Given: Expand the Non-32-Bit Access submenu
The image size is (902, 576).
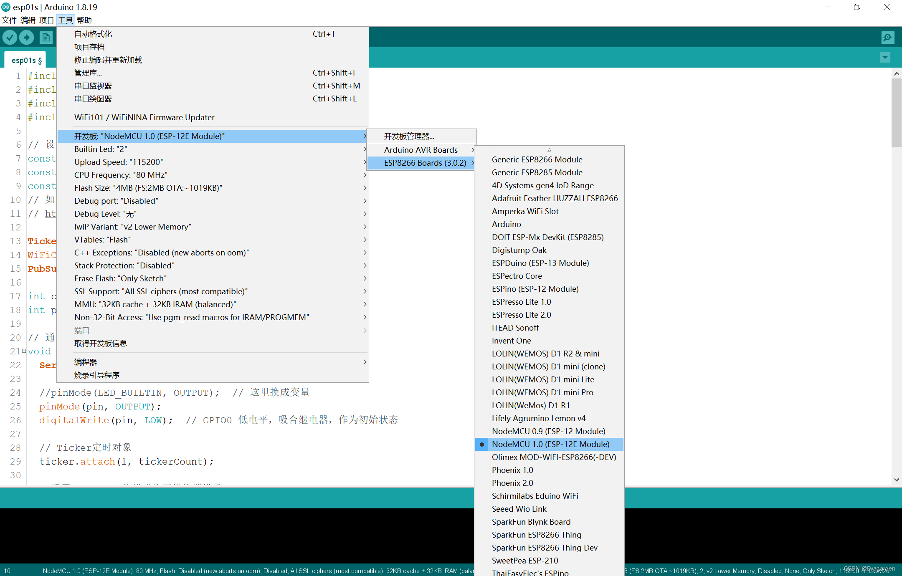Looking at the screenshot, I should pos(213,318).
